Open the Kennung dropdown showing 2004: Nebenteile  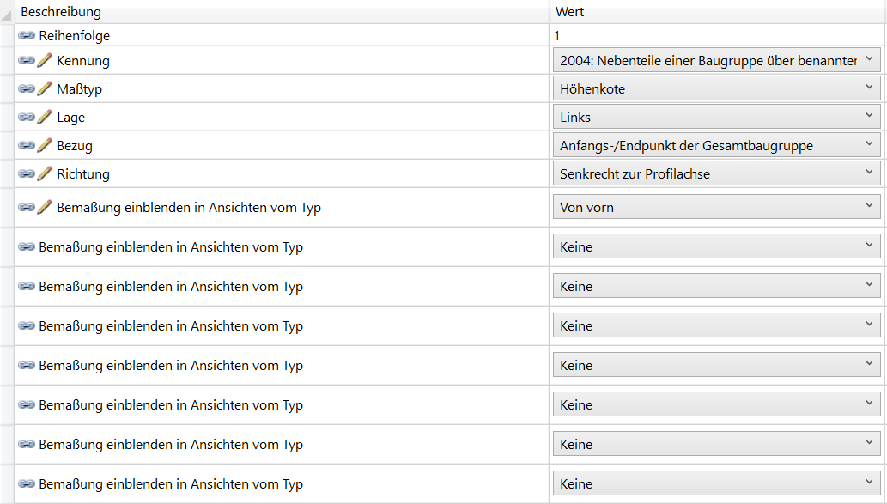pyautogui.click(x=716, y=60)
